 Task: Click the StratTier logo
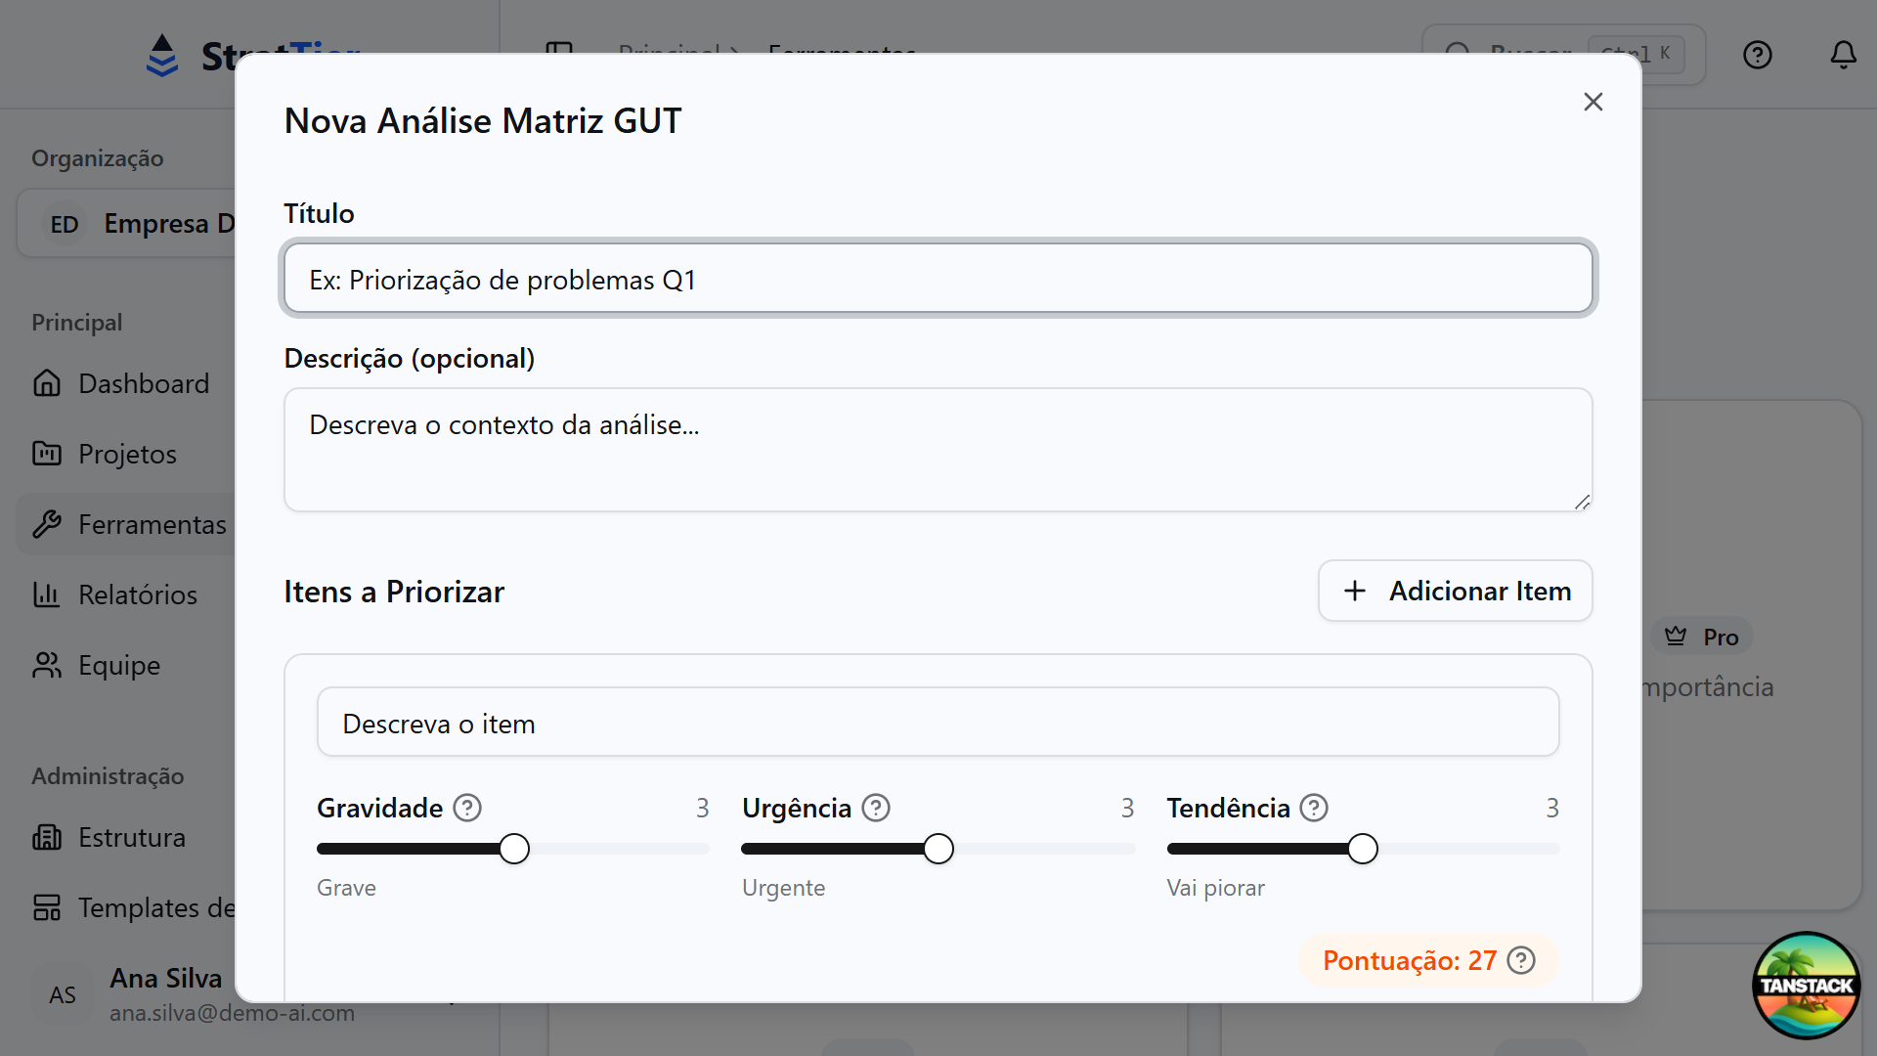(161, 55)
